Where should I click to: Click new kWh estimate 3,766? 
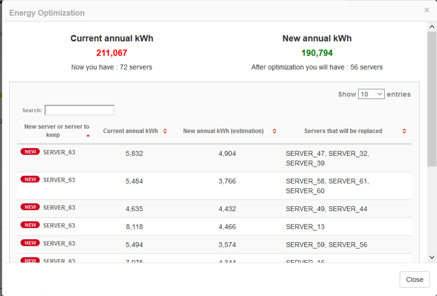(227, 181)
